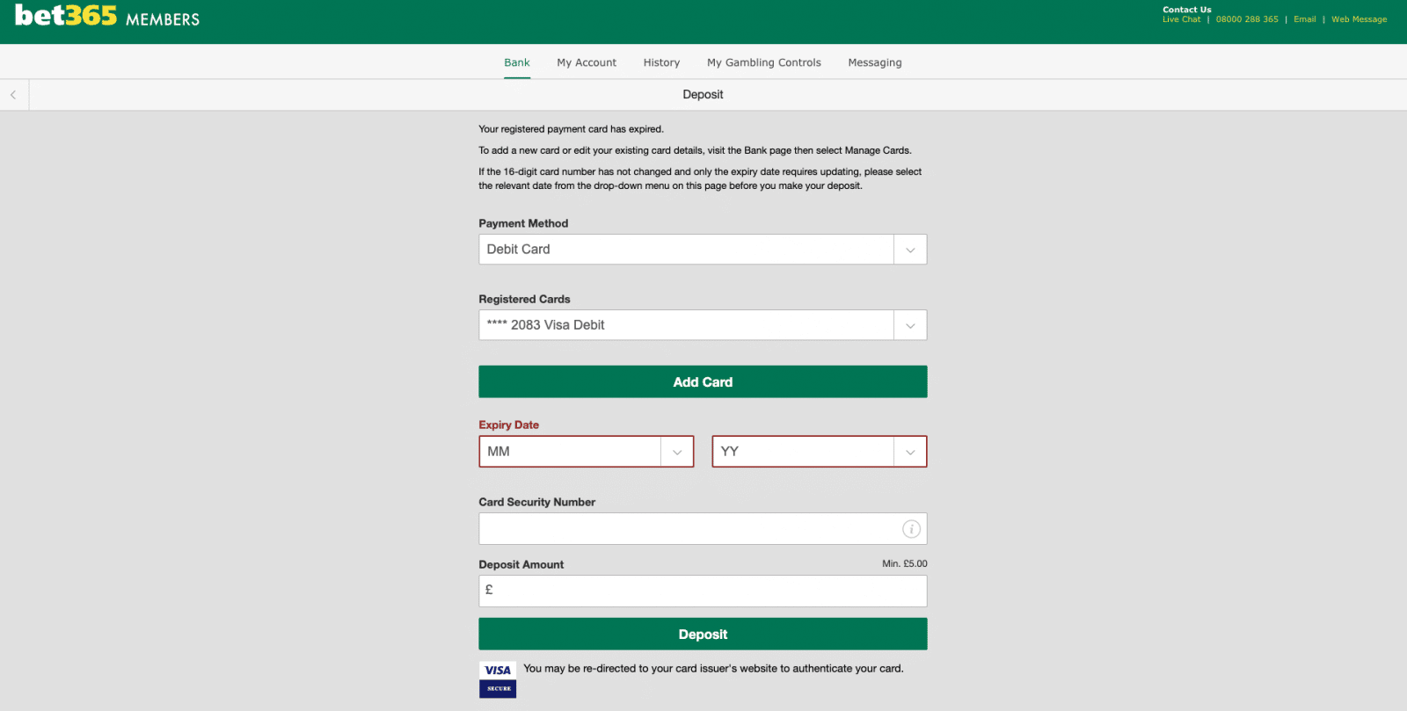Click the green Deposit button

[x=703, y=635]
